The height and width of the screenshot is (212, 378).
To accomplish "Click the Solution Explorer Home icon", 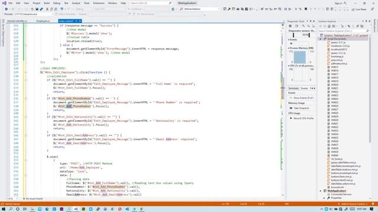I will pyautogui.click(x=329, y=26).
